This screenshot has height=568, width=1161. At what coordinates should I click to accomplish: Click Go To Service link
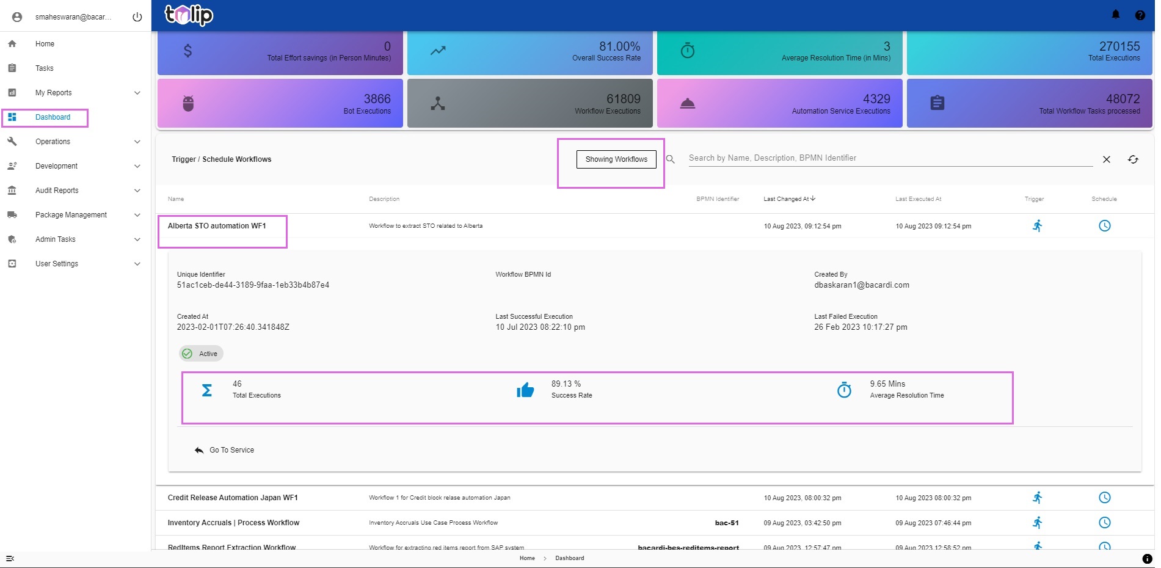tap(224, 450)
